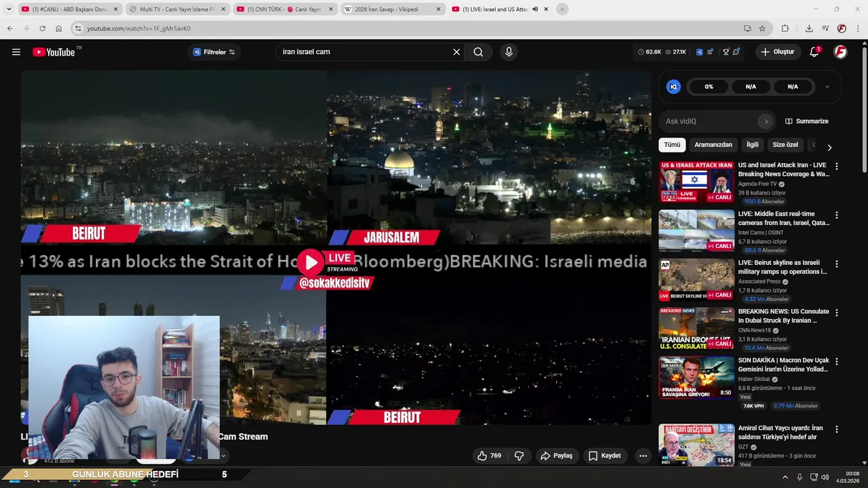The image size is (868, 488).
Task: Expand vidIQ score panel chevron
Action: coord(827,87)
